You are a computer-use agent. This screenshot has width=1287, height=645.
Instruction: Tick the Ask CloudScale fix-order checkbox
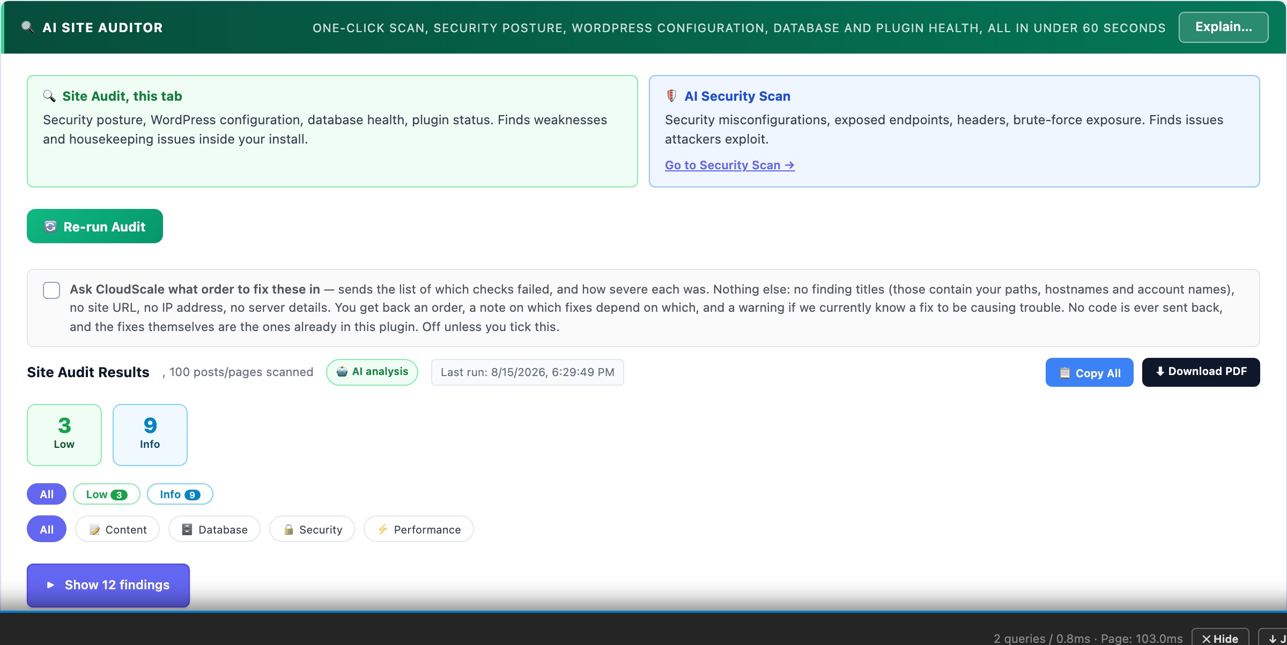click(51, 290)
